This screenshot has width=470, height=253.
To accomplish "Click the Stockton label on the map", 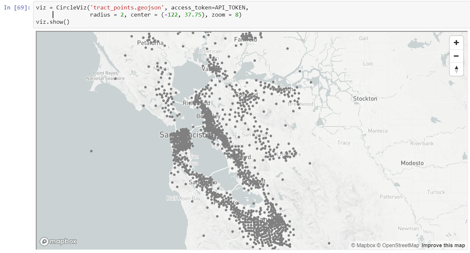I will point(365,98).
